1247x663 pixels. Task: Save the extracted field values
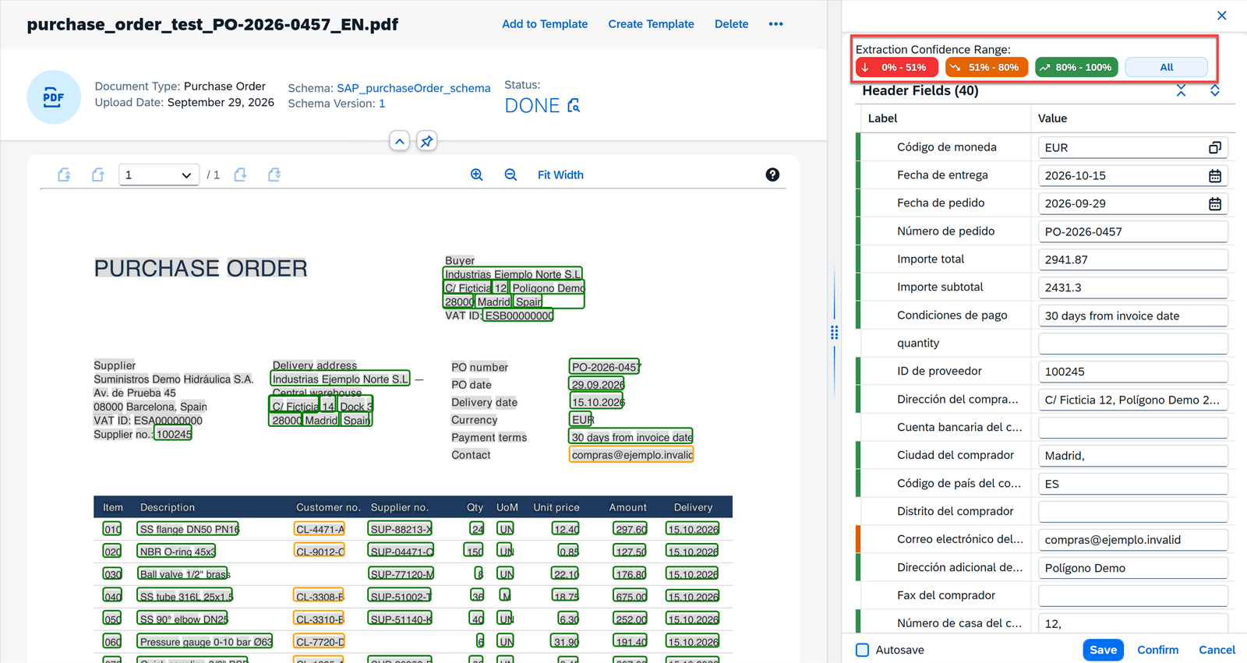coord(1103,650)
